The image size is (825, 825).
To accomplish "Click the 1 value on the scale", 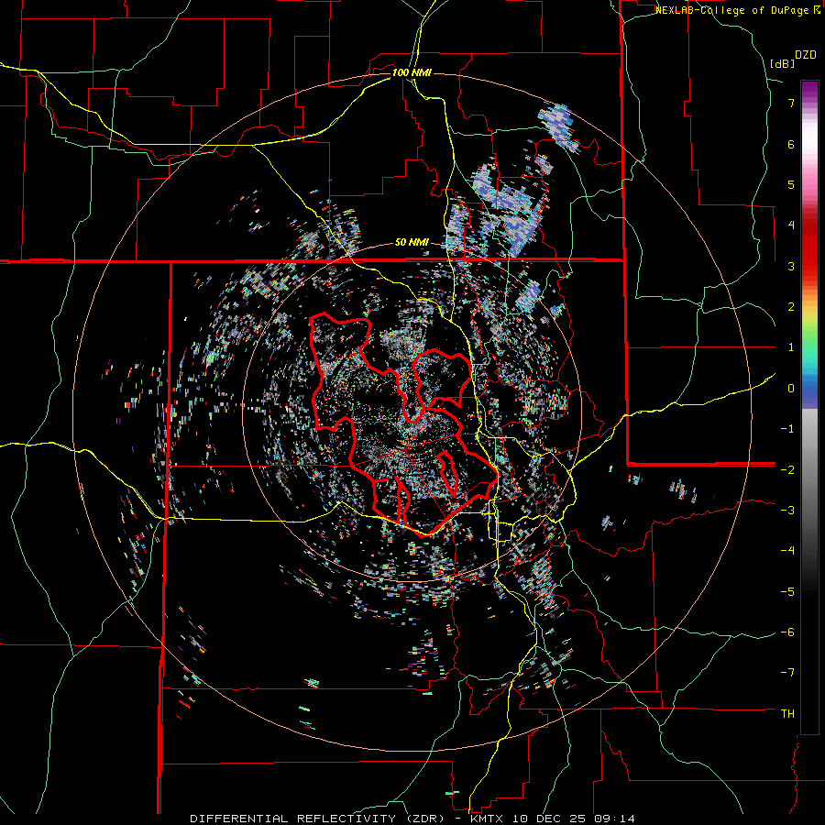I will [791, 347].
